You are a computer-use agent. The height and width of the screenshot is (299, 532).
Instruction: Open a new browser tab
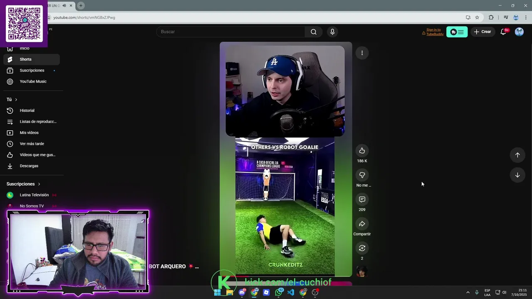pyautogui.click(x=81, y=5)
